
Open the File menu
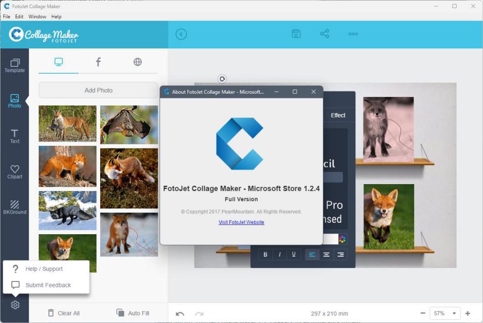(x=6, y=17)
